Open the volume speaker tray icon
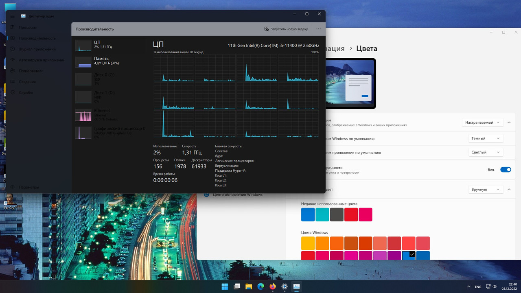 [495, 286]
